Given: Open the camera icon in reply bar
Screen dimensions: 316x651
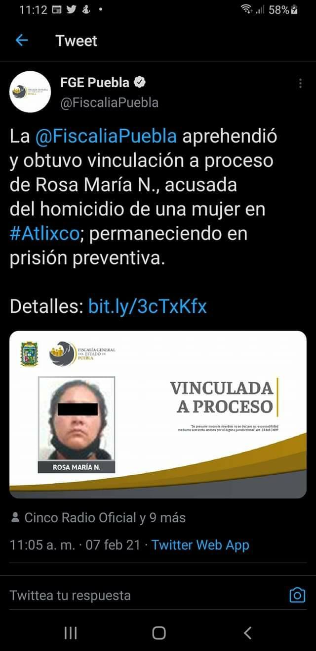Looking at the screenshot, I should pyautogui.click(x=297, y=595).
